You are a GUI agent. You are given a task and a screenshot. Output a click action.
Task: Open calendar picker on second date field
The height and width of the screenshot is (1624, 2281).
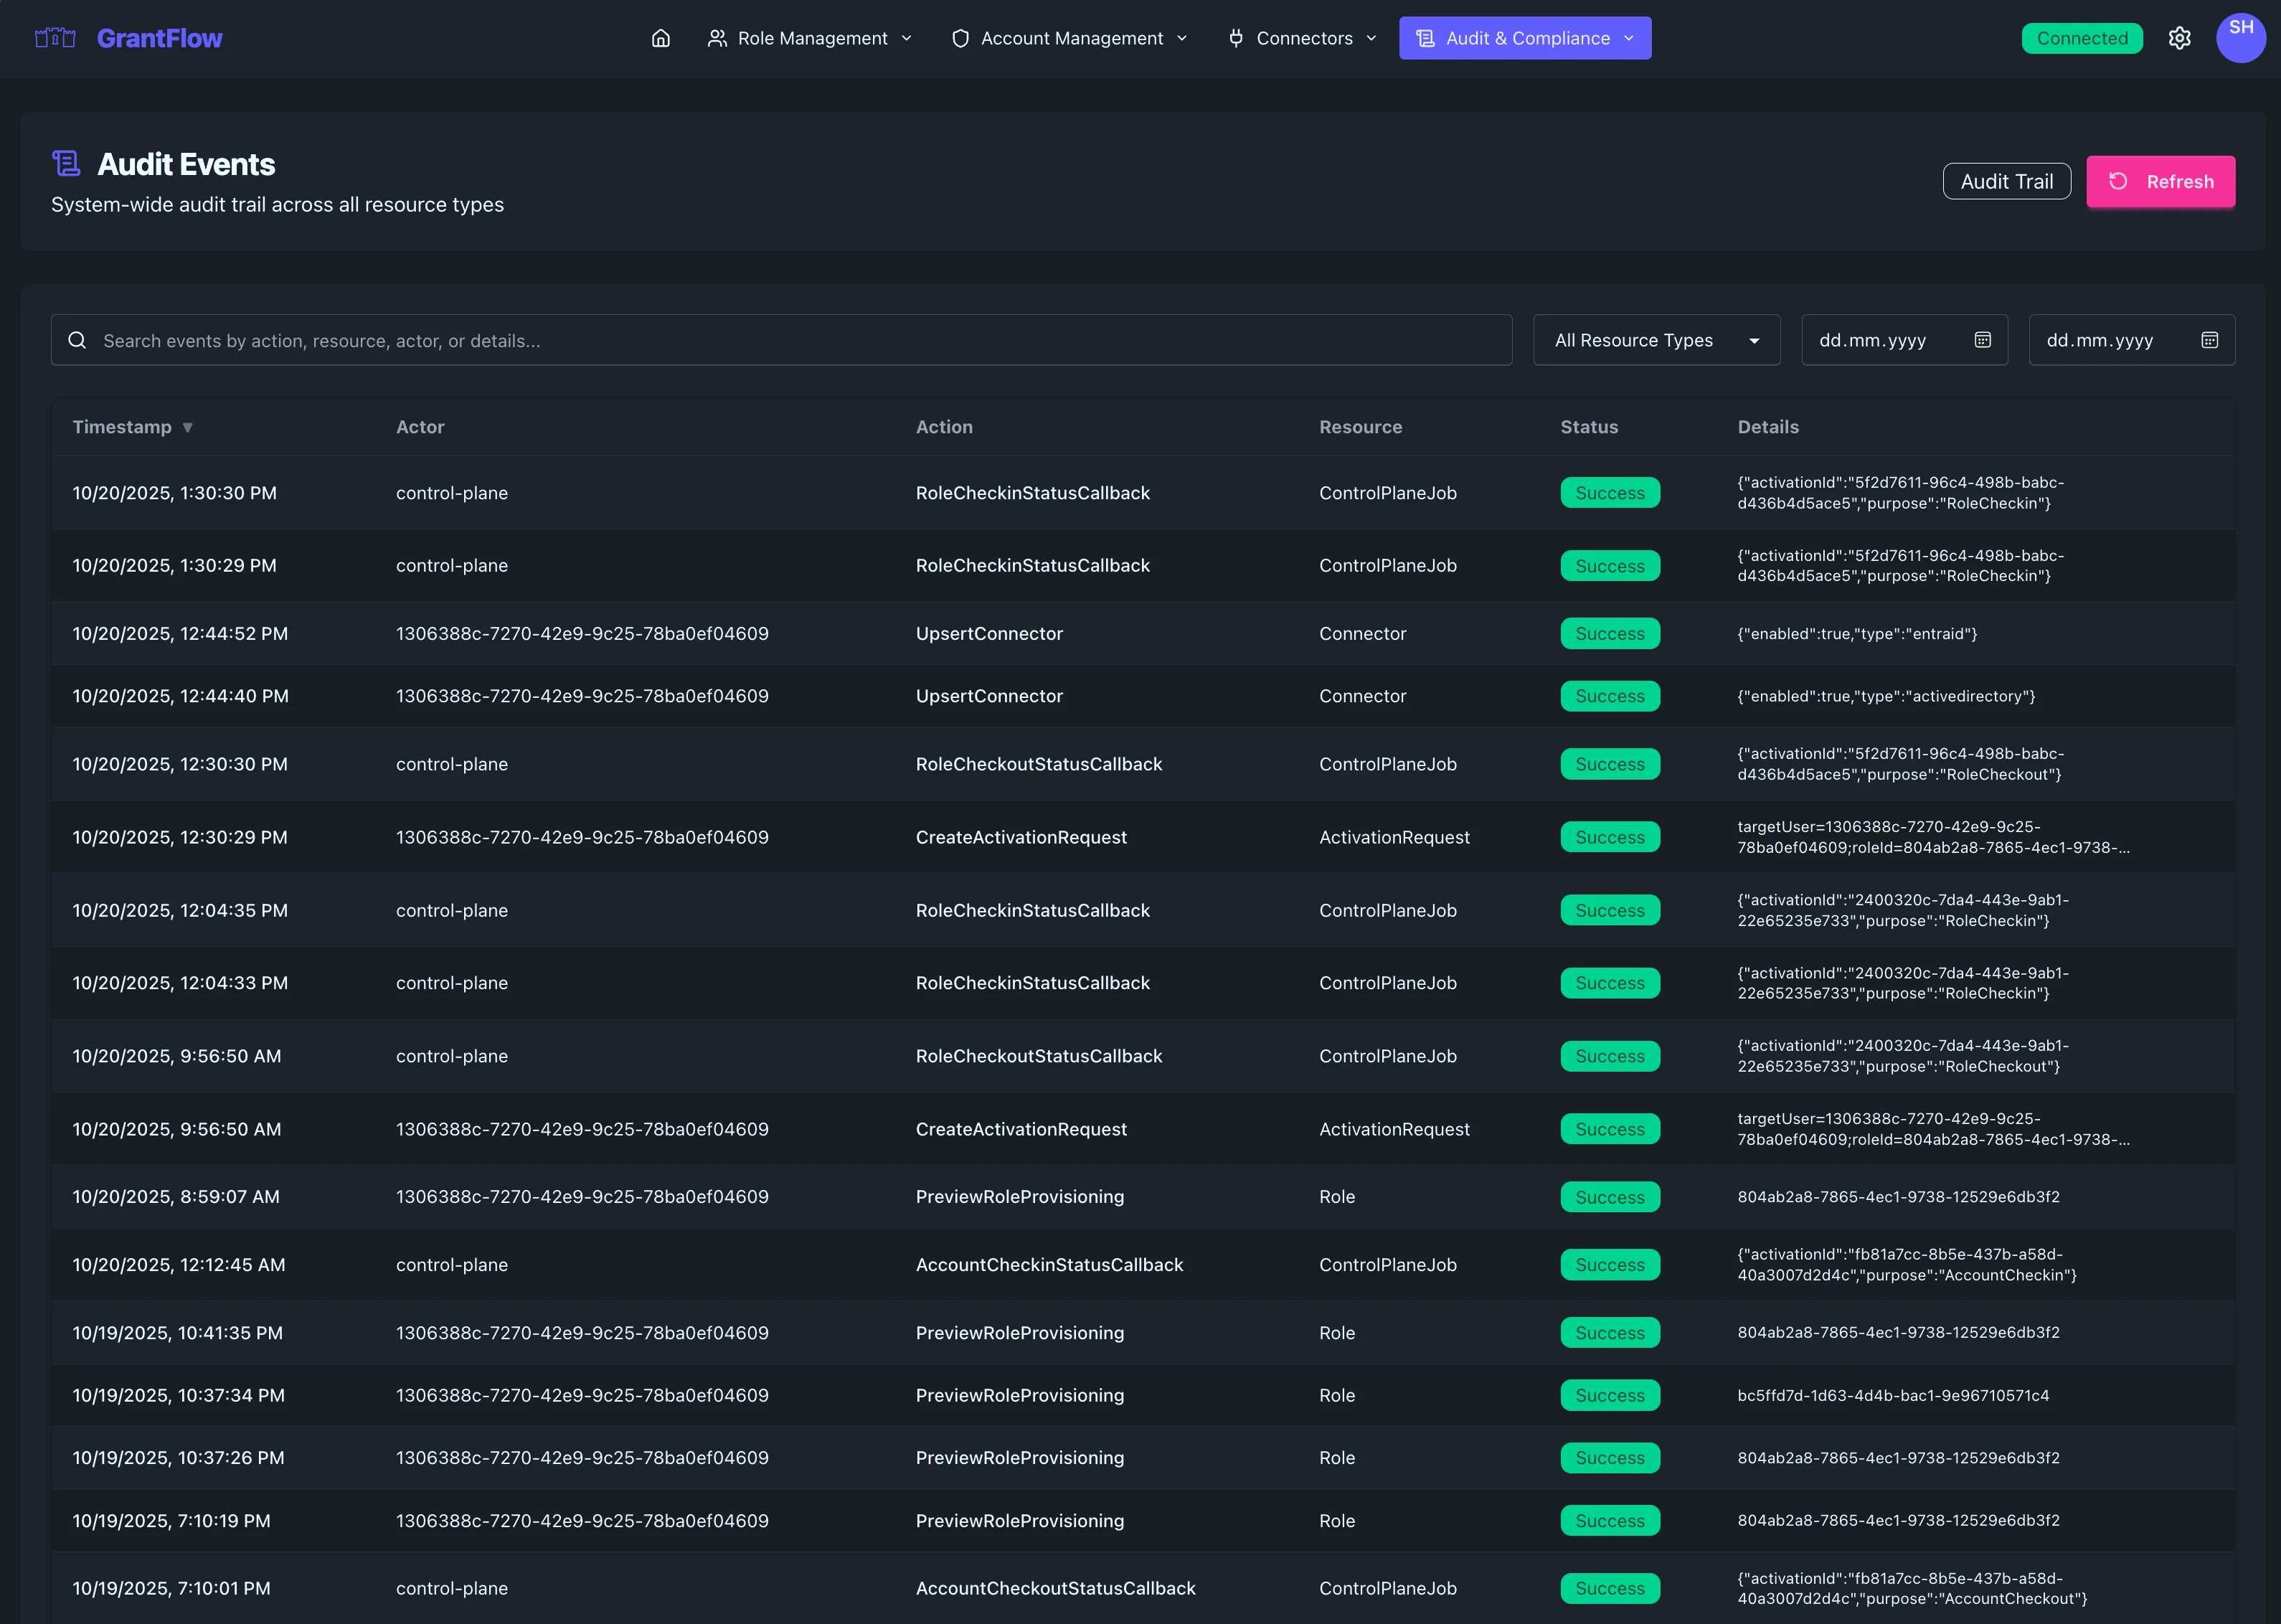click(2209, 340)
